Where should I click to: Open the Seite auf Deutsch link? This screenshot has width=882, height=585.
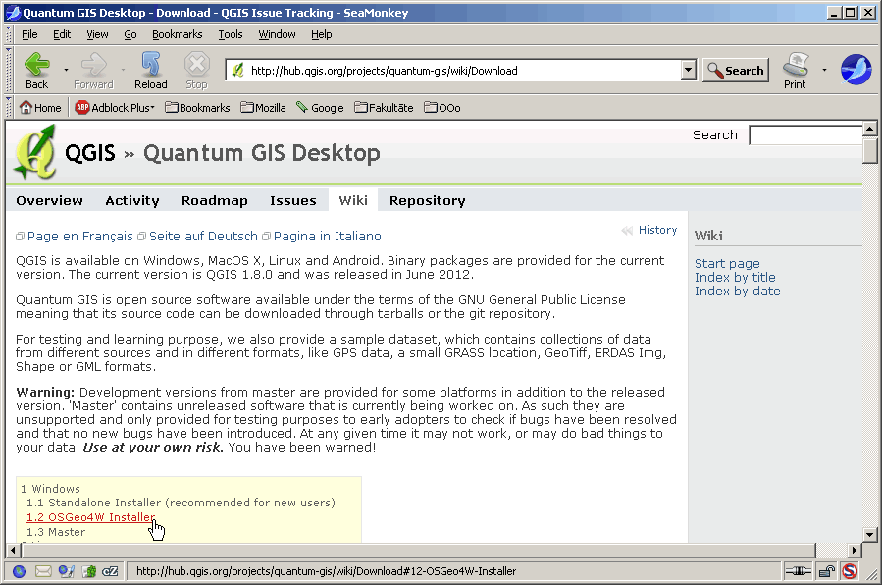point(203,237)
